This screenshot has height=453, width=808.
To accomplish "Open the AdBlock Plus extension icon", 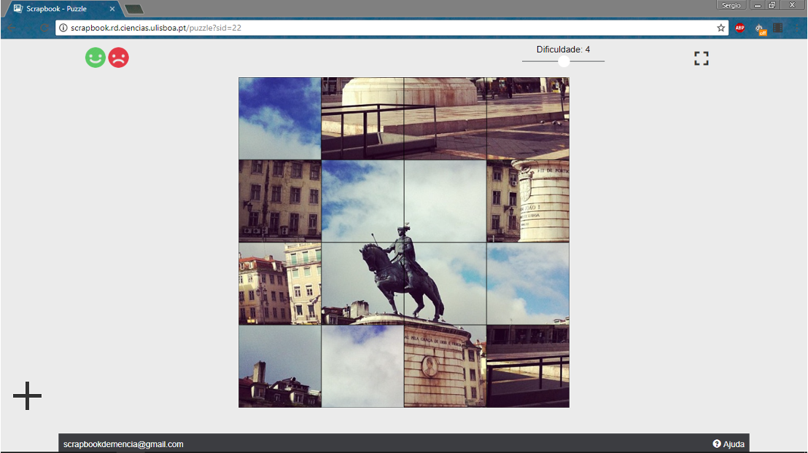I will click(x=740, y=28).
